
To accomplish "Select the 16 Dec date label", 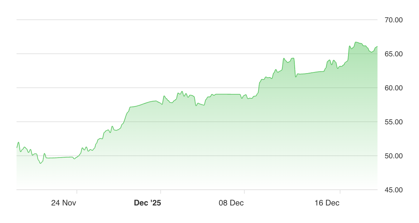I will 327,203.
